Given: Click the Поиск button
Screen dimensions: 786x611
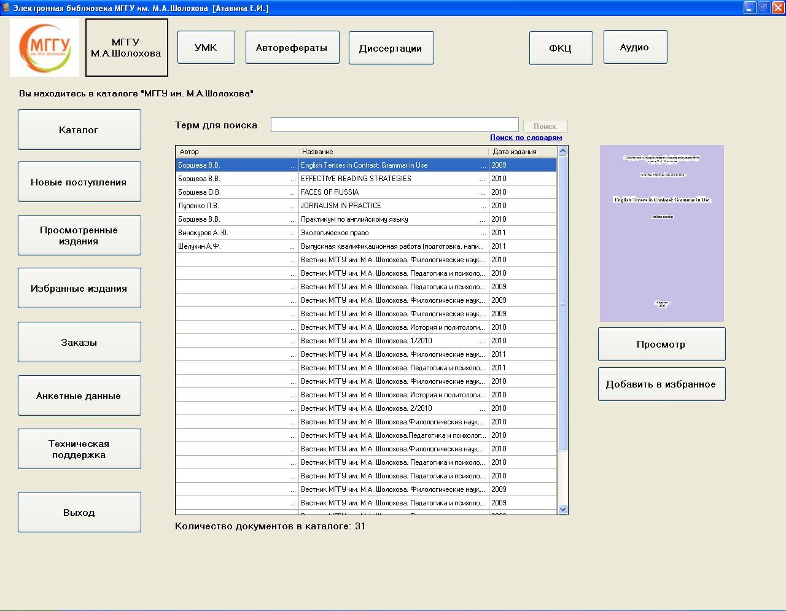Looking at the screenshot, I should coord(545,126).
